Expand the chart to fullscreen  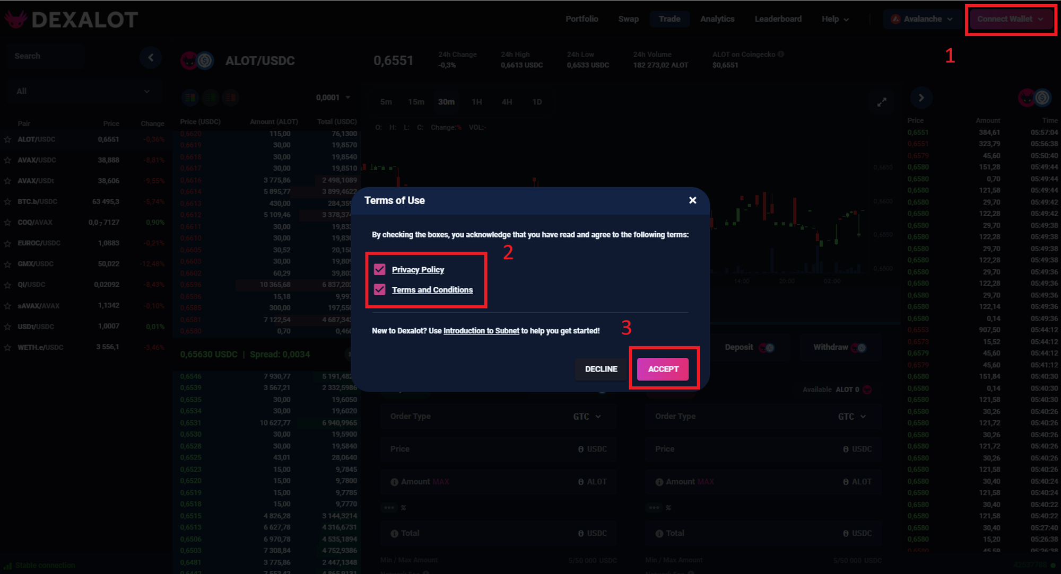pos(882,102)
